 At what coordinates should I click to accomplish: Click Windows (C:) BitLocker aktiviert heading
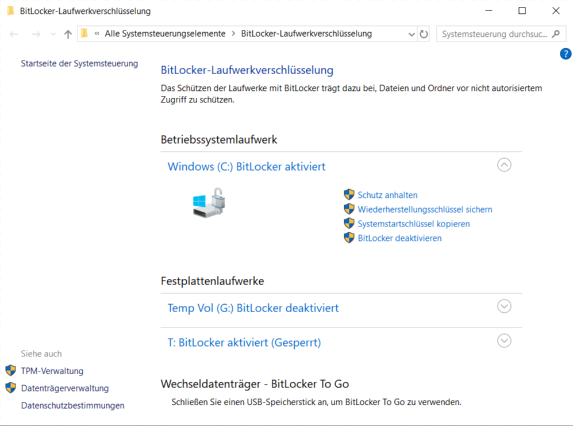[x=247, y=167]
